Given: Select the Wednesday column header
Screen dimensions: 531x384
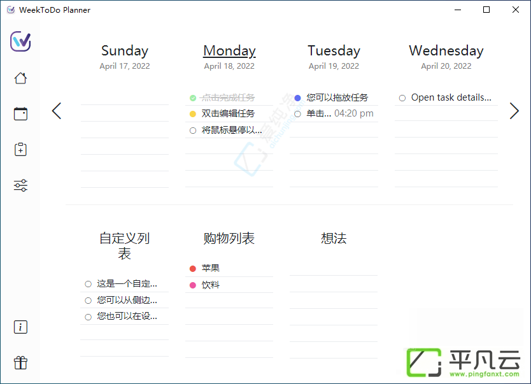Looking at the screenshot, I should 446,50.
